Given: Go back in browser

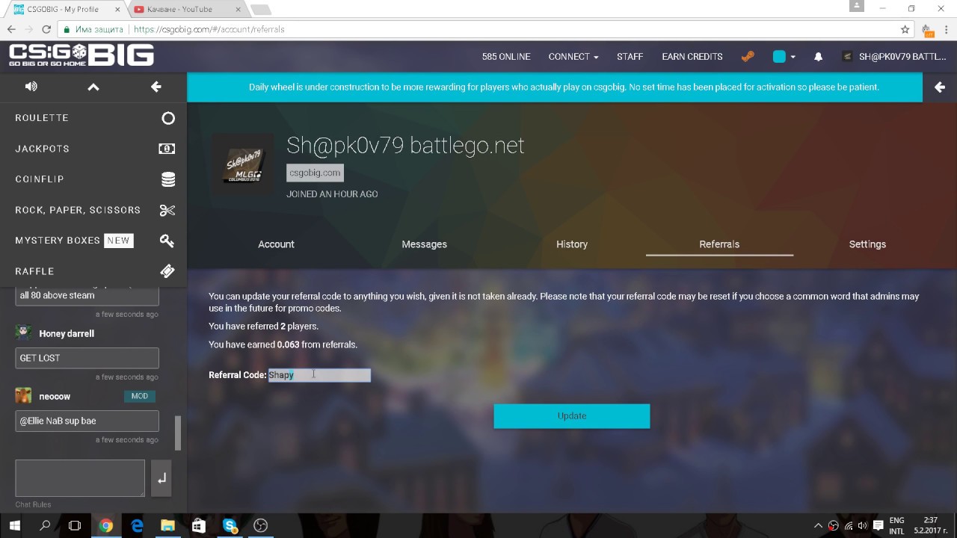Looking at the screenshot, I should coord(10,30).
